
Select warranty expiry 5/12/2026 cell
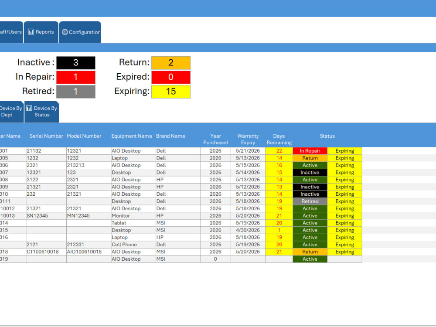tap(248, 187)
